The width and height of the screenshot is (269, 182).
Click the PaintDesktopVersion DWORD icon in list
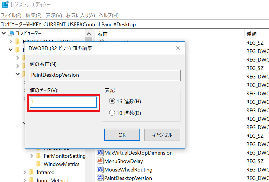100,178
